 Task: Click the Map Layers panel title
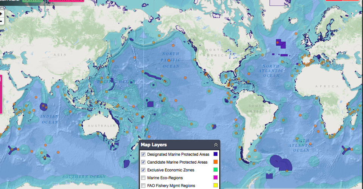[154, 145]
